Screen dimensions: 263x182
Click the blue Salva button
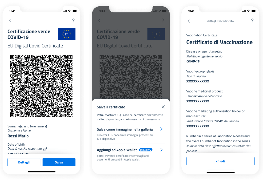(x=59, y=162)
